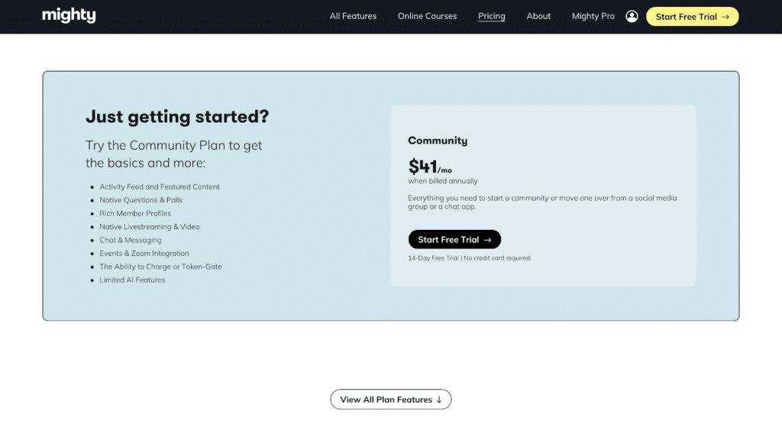Open the user account profile icon
This screenshot has height=446, width=782.
click(632, 17)
